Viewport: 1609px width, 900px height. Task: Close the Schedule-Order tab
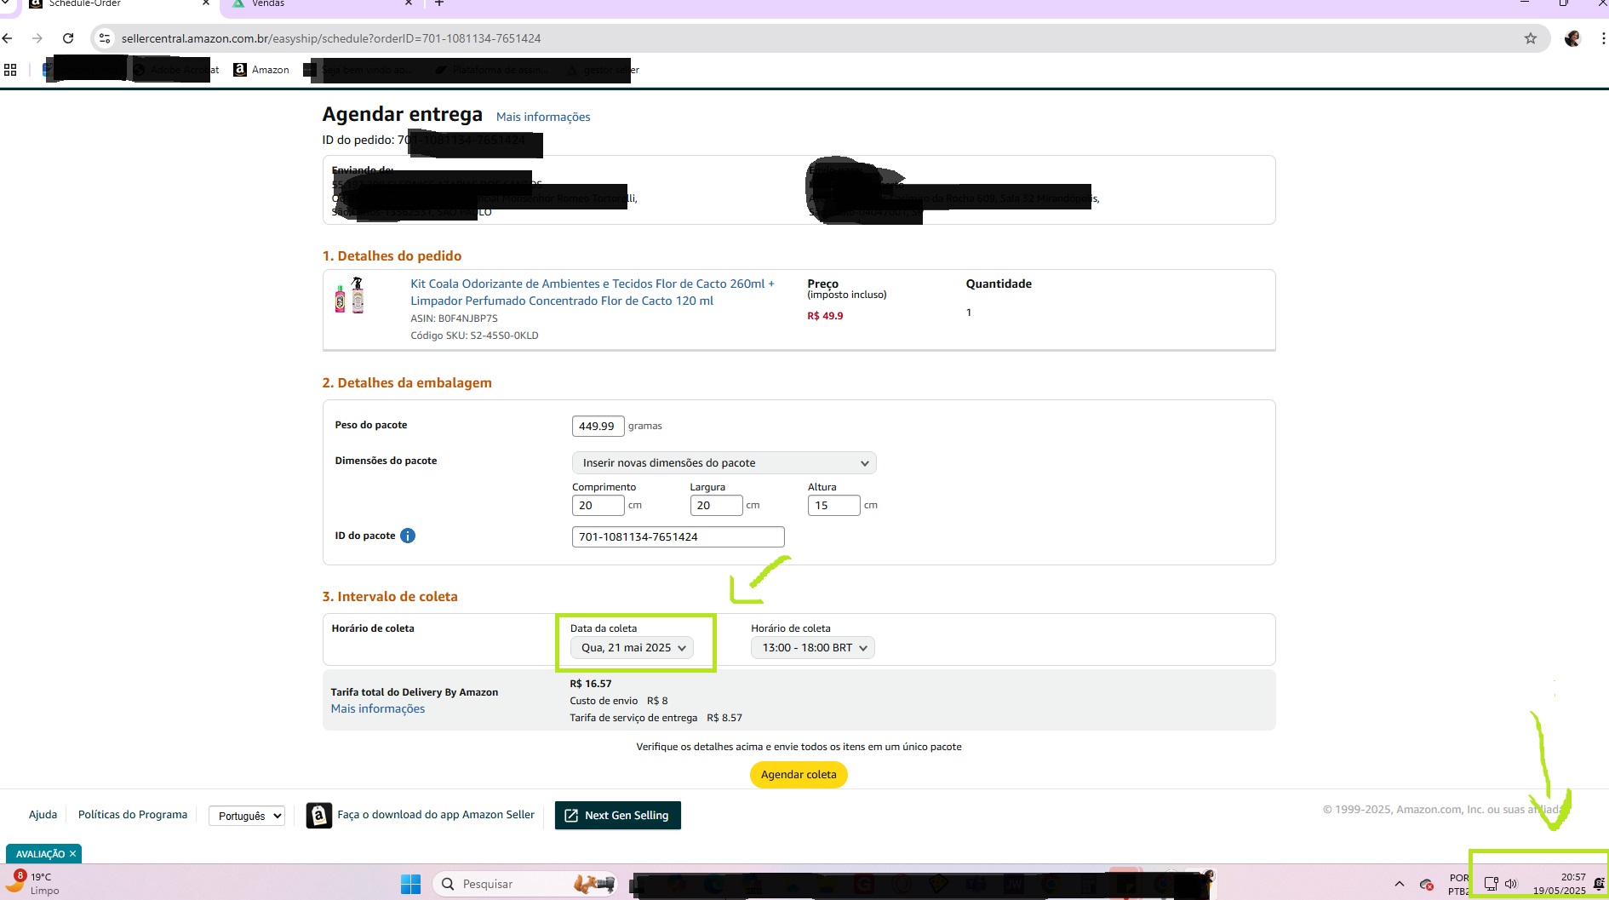206,3
